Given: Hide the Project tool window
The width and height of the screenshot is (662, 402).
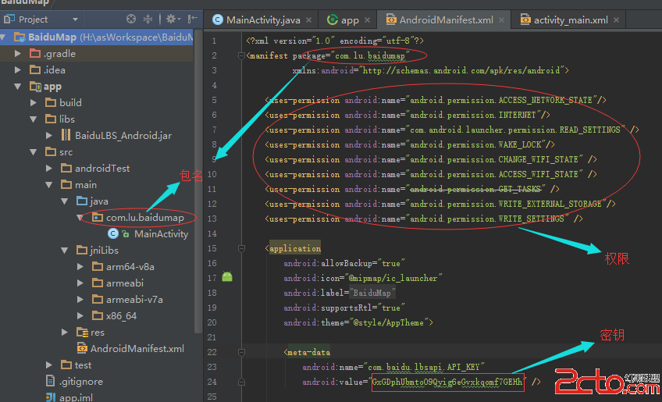Looking at the screenshot, I should (193, 19).
